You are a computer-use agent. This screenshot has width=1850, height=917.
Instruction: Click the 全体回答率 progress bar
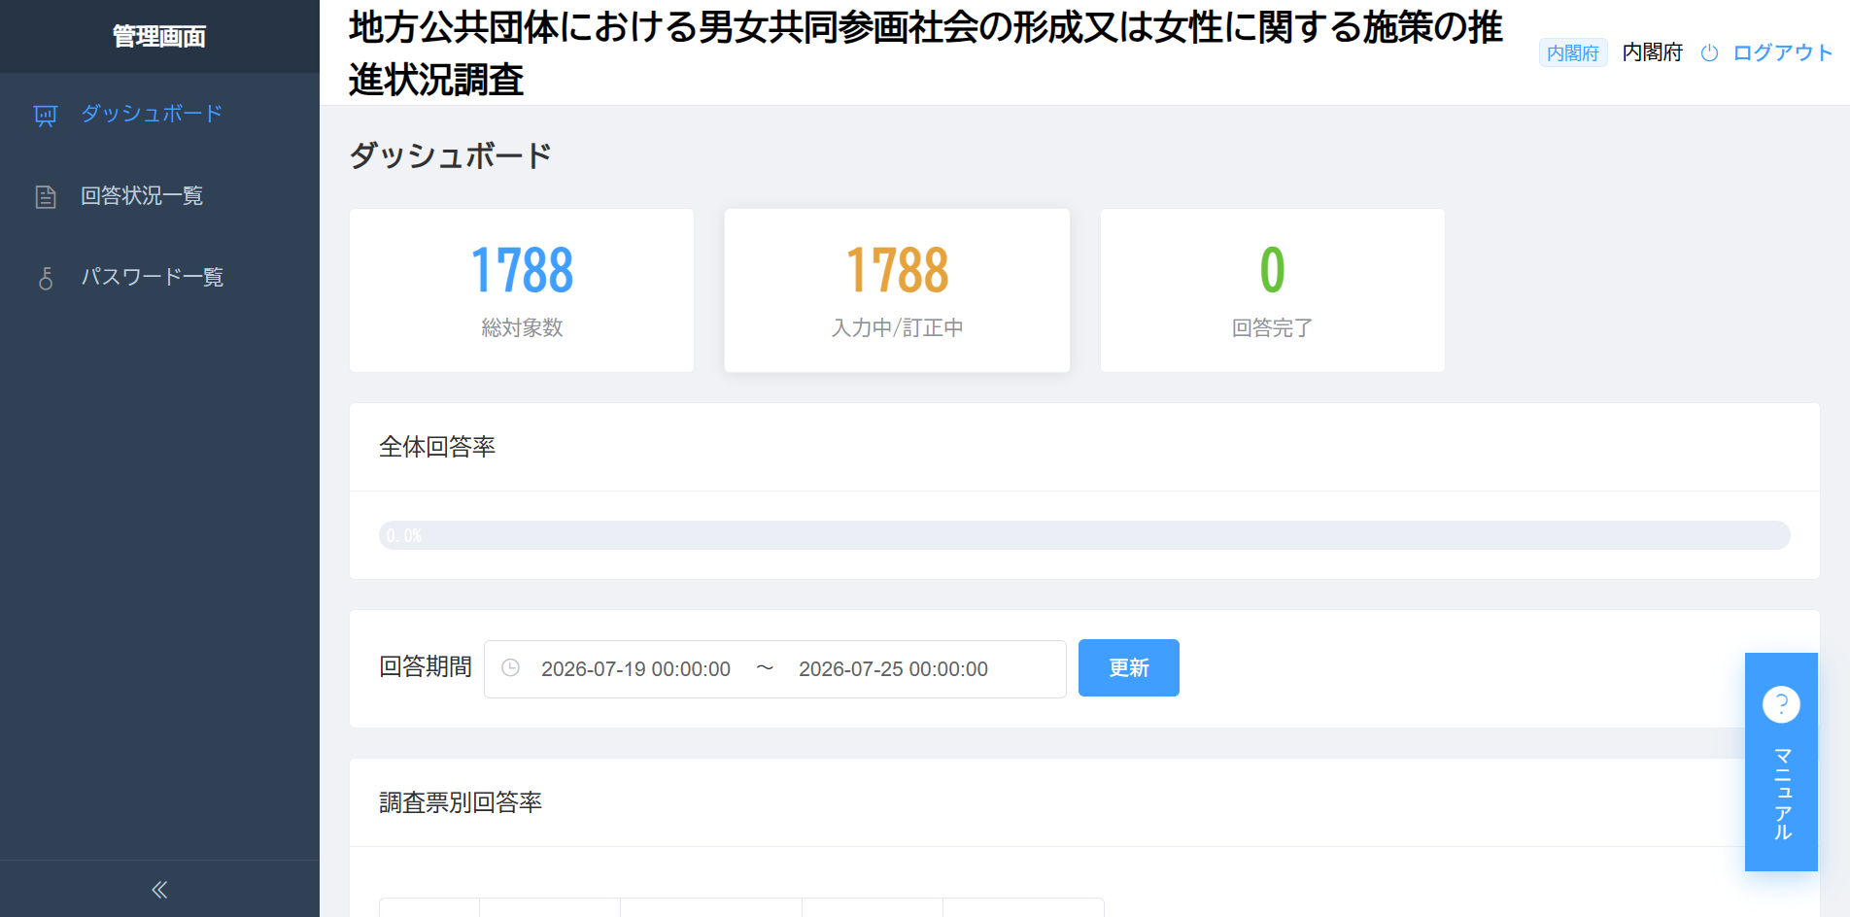1084,535
